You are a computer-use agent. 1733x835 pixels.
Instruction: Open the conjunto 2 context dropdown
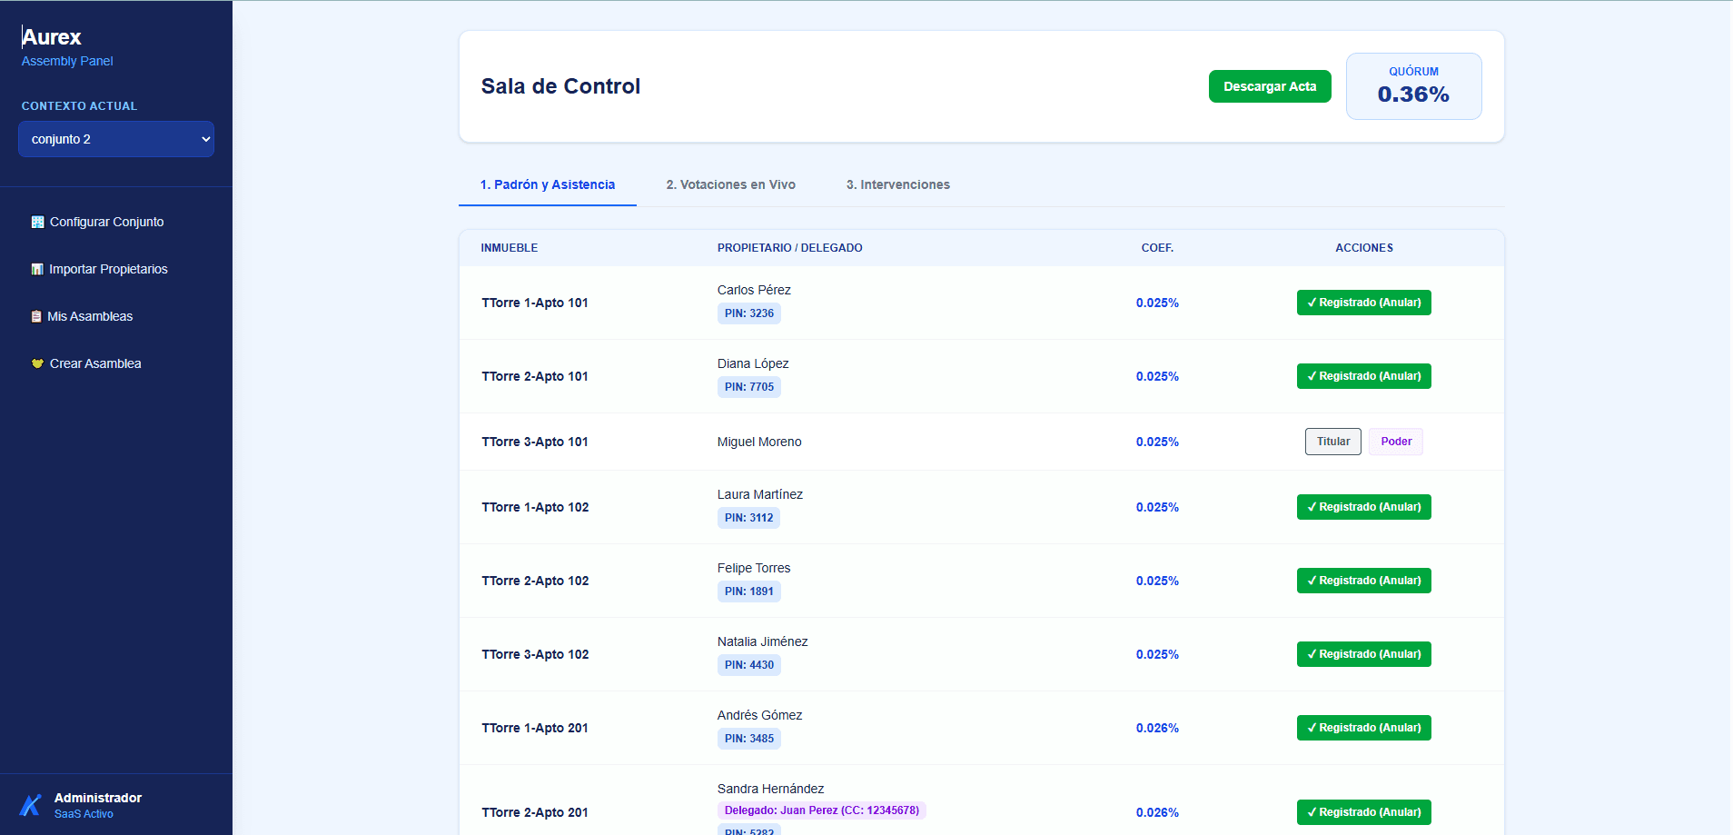click(116, 139)
